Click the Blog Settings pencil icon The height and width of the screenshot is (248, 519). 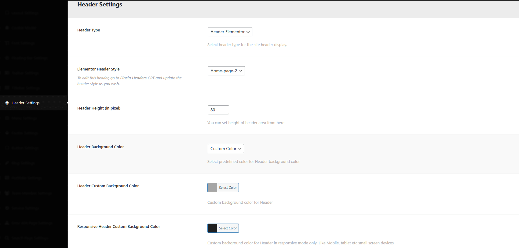7,163
